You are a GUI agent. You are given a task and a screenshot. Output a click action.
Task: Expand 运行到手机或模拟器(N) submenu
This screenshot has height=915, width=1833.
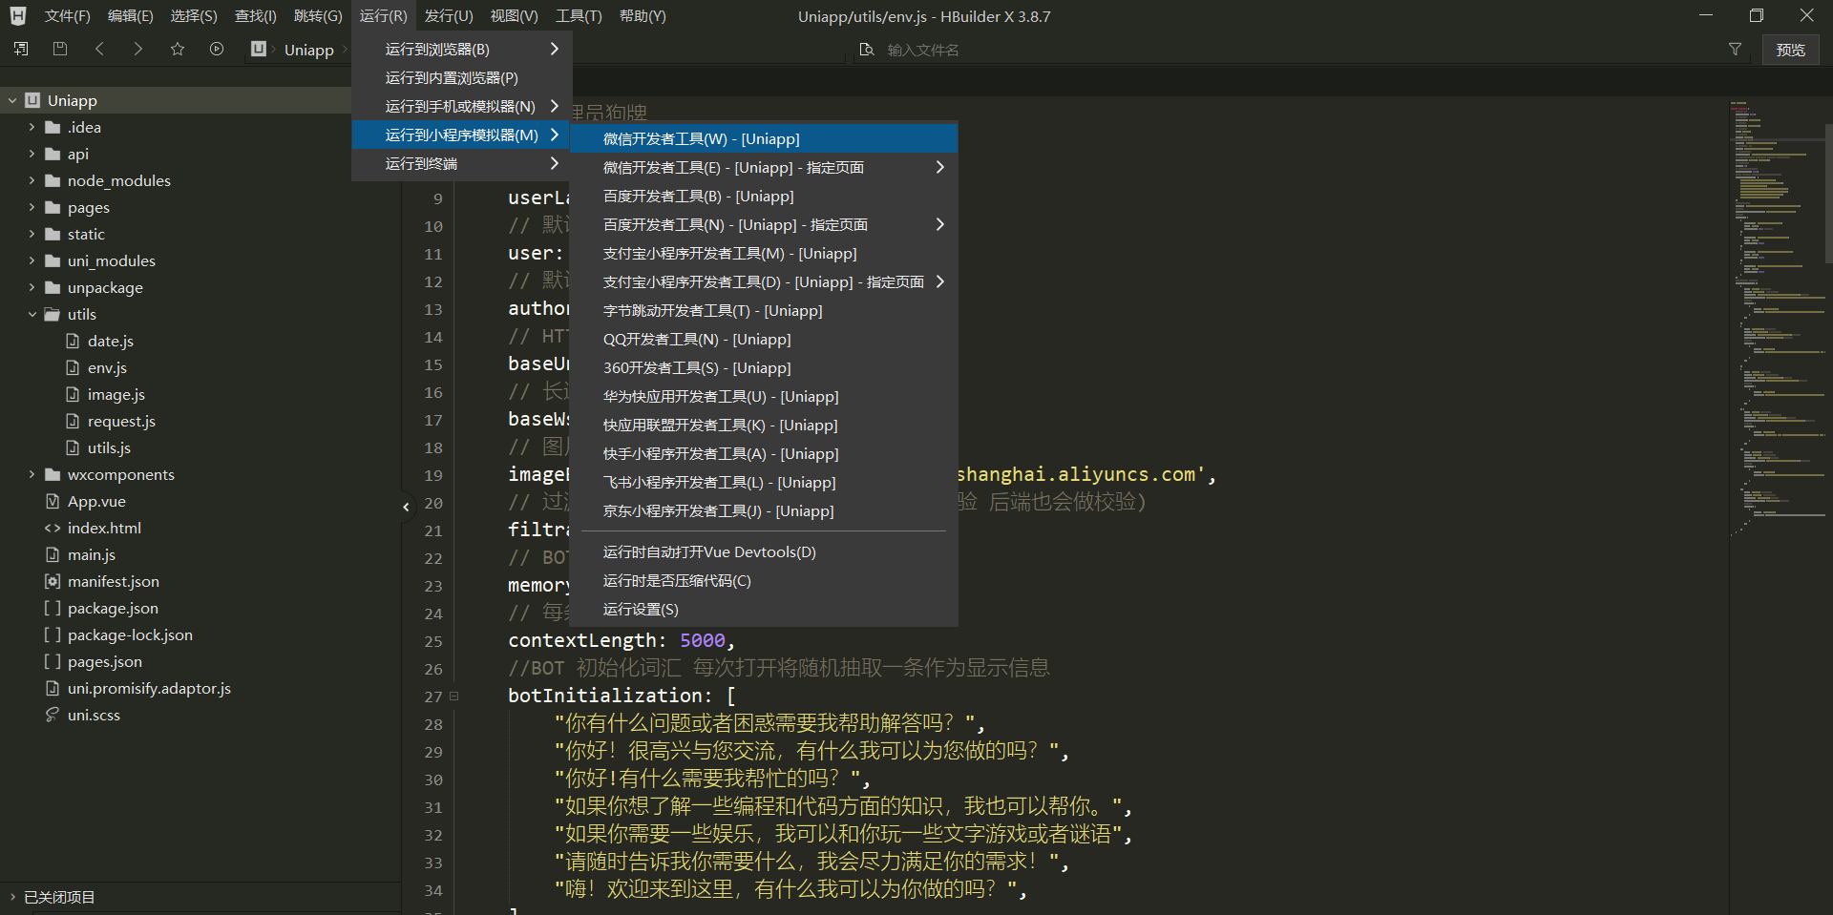tap(462, 106)
